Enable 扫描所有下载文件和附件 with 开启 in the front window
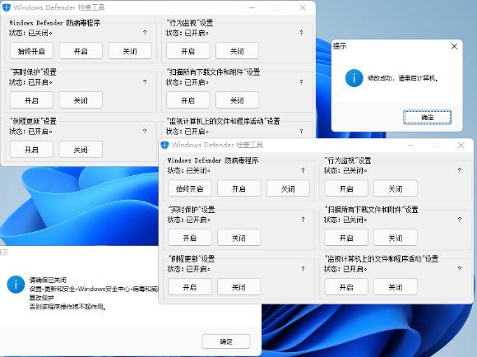The height and width of the screenshot is (357, 477). [346, 238]
